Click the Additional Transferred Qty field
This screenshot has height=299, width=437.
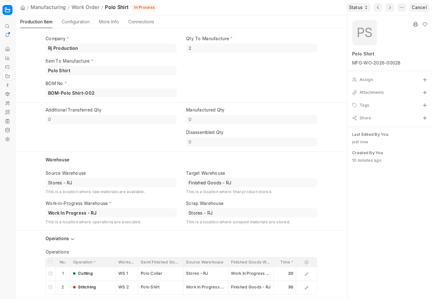[x=111, y=120]
